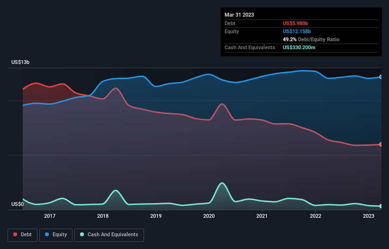Click the US$12.158b equity value
The image size is (389, 249).
[297, 31]
